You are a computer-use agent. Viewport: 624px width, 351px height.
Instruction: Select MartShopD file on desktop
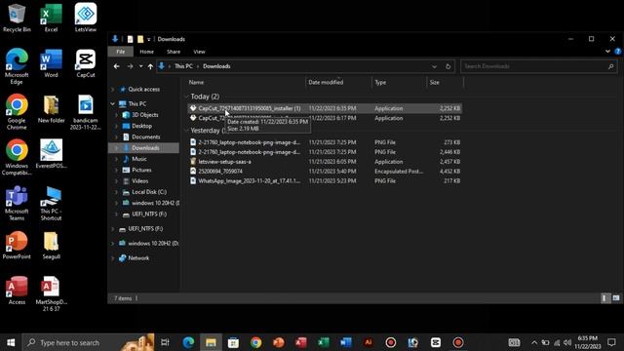pos(51,293)
